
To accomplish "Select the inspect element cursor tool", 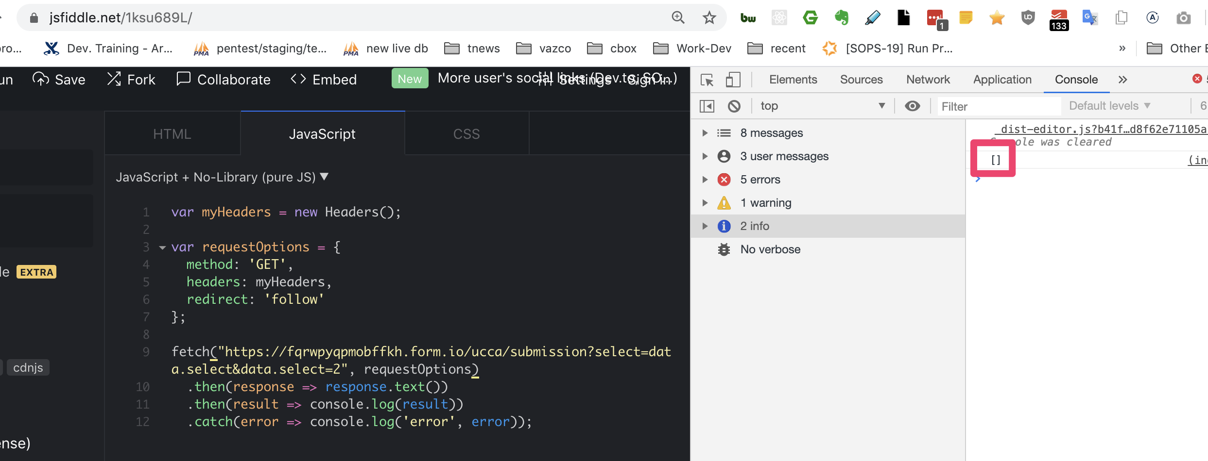I will 707,80.
